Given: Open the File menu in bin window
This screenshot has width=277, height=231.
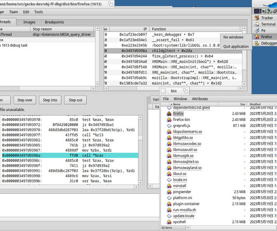Looking at the screenshot, I should 166,99.
